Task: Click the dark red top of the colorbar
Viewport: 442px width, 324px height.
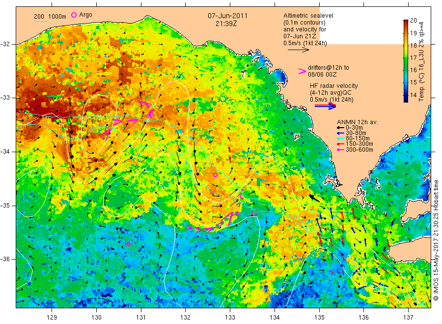Action: point(406,22)
